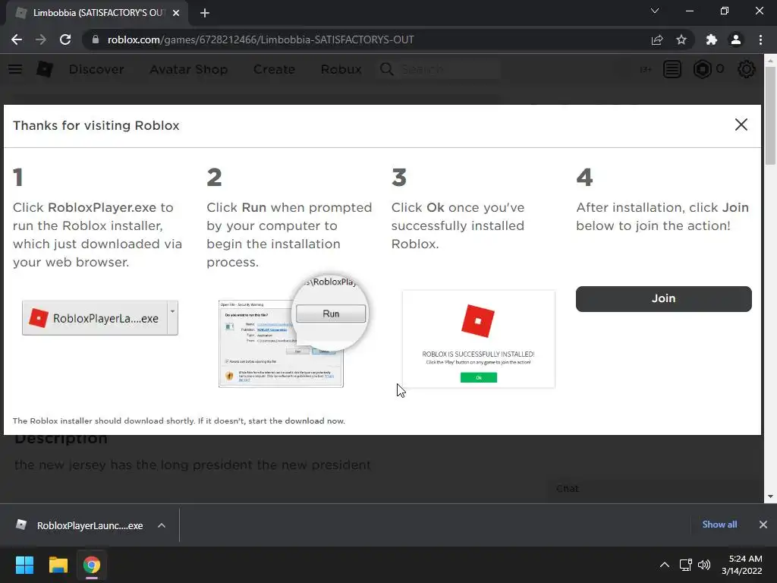Click the Roblox search magnifier icon
This screenshot has height=583, width=777.
coord(387,69)
